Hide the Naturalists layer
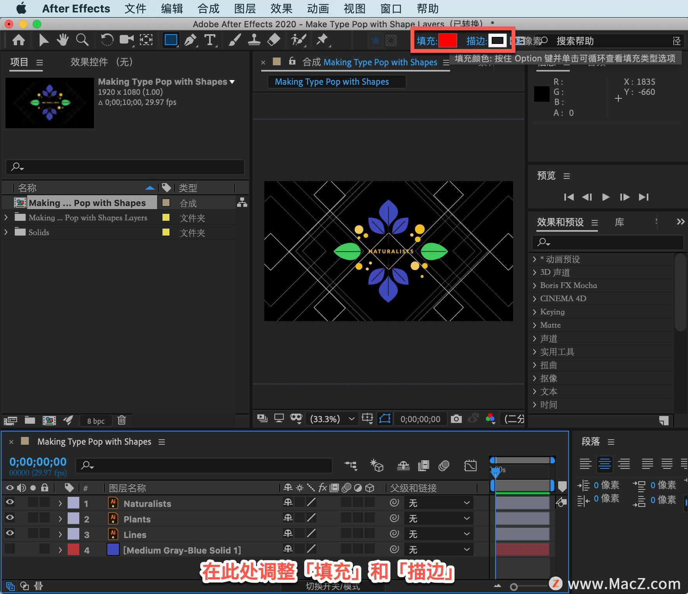The width and height of the screenshot is (688, 594). coord(10,502)
